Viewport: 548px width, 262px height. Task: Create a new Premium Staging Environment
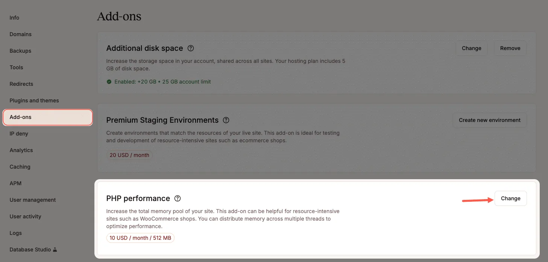point(489,120)
